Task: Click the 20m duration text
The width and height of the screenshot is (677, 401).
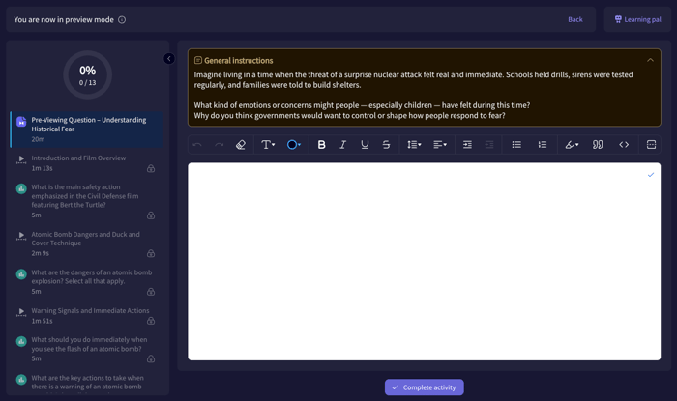Action: (x=38, y=139)
